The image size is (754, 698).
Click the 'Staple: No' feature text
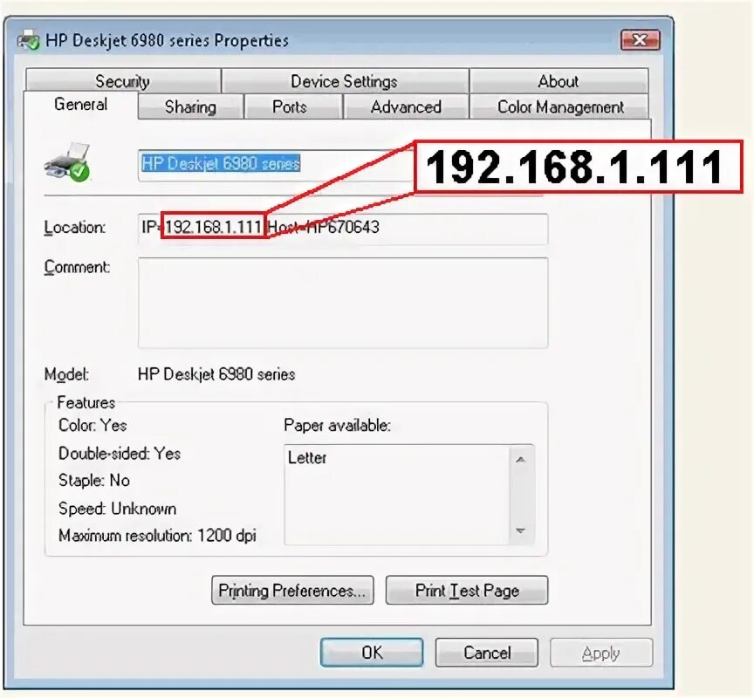click(x=93, y=480)
